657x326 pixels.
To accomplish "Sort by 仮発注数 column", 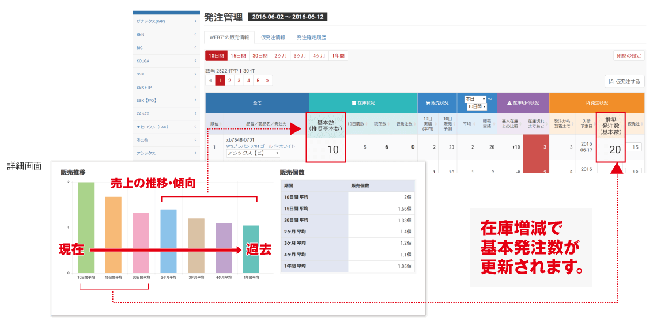I will 404,124.
